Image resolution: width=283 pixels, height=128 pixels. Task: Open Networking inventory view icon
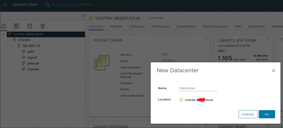(x=42, y=26)
